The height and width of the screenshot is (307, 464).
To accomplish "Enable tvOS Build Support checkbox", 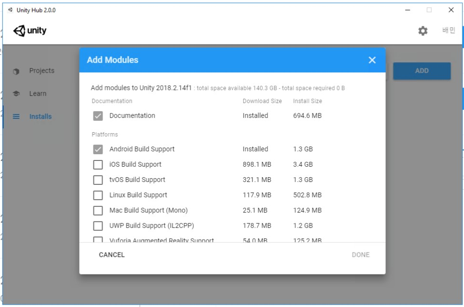I will (98, 180).
